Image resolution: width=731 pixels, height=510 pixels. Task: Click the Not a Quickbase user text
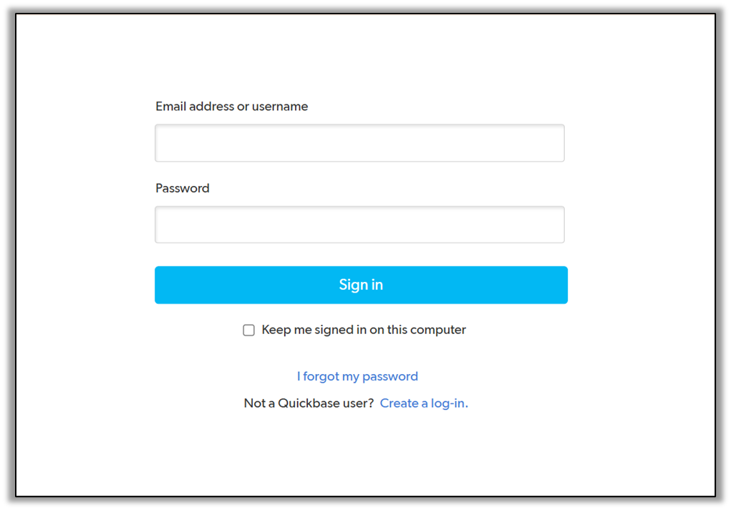pos(309,403)
